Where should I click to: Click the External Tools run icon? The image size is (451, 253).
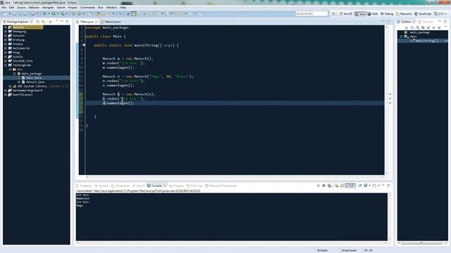point(63,14)
